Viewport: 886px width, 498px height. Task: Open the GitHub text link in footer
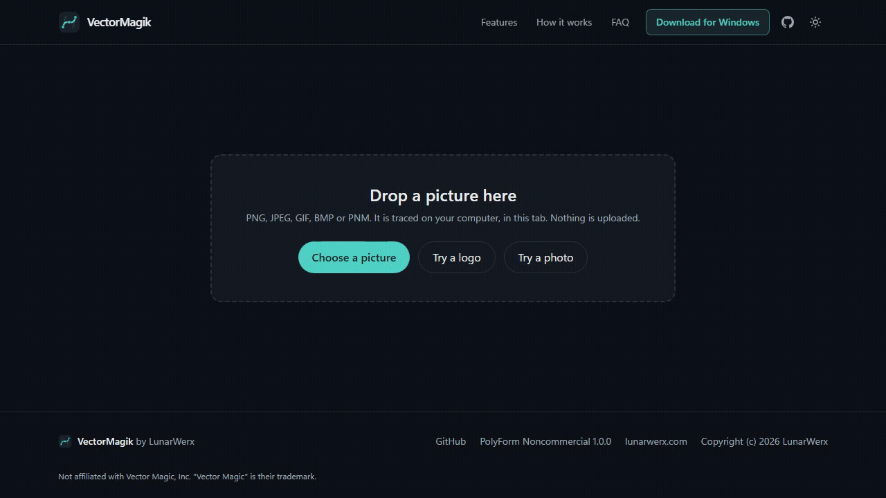[x=451, y=441]
